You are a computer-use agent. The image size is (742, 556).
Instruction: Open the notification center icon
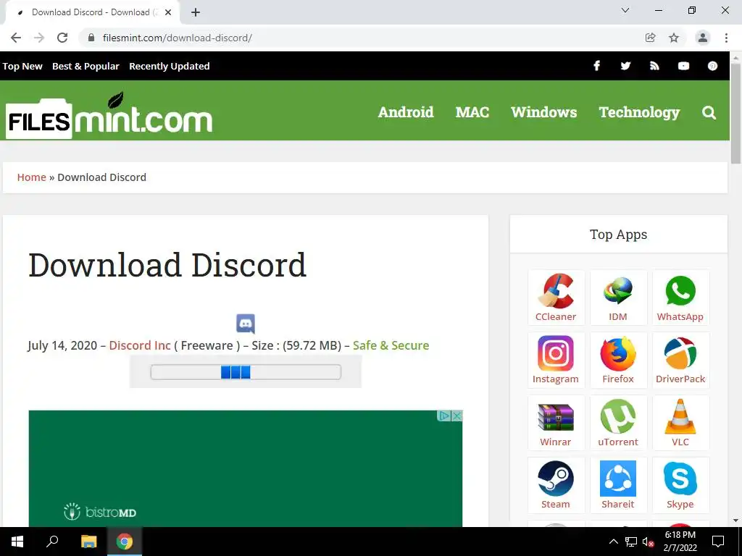(718, 542)
